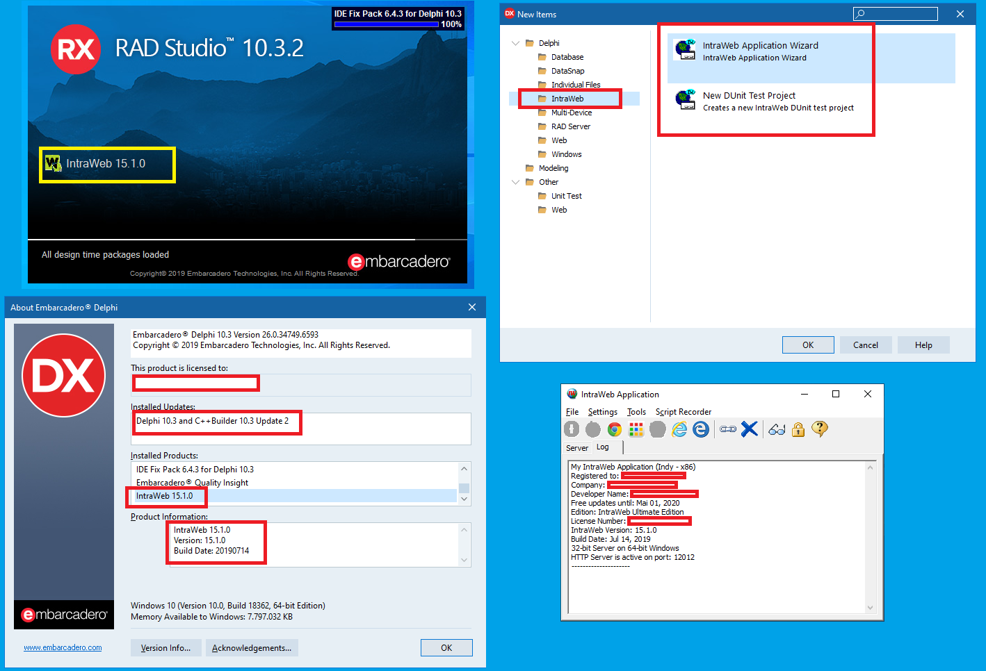Open Acknowledgements in About dialog

click(252, 648)
